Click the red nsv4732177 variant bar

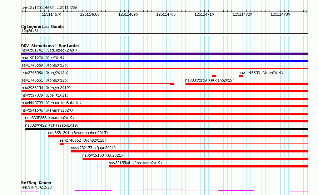[x=189, y=151]
